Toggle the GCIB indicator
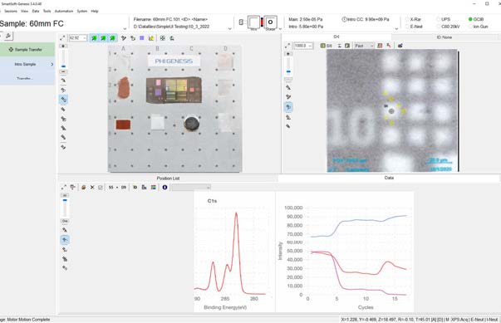This screenshot has width=501, height=323. (470, 19)
